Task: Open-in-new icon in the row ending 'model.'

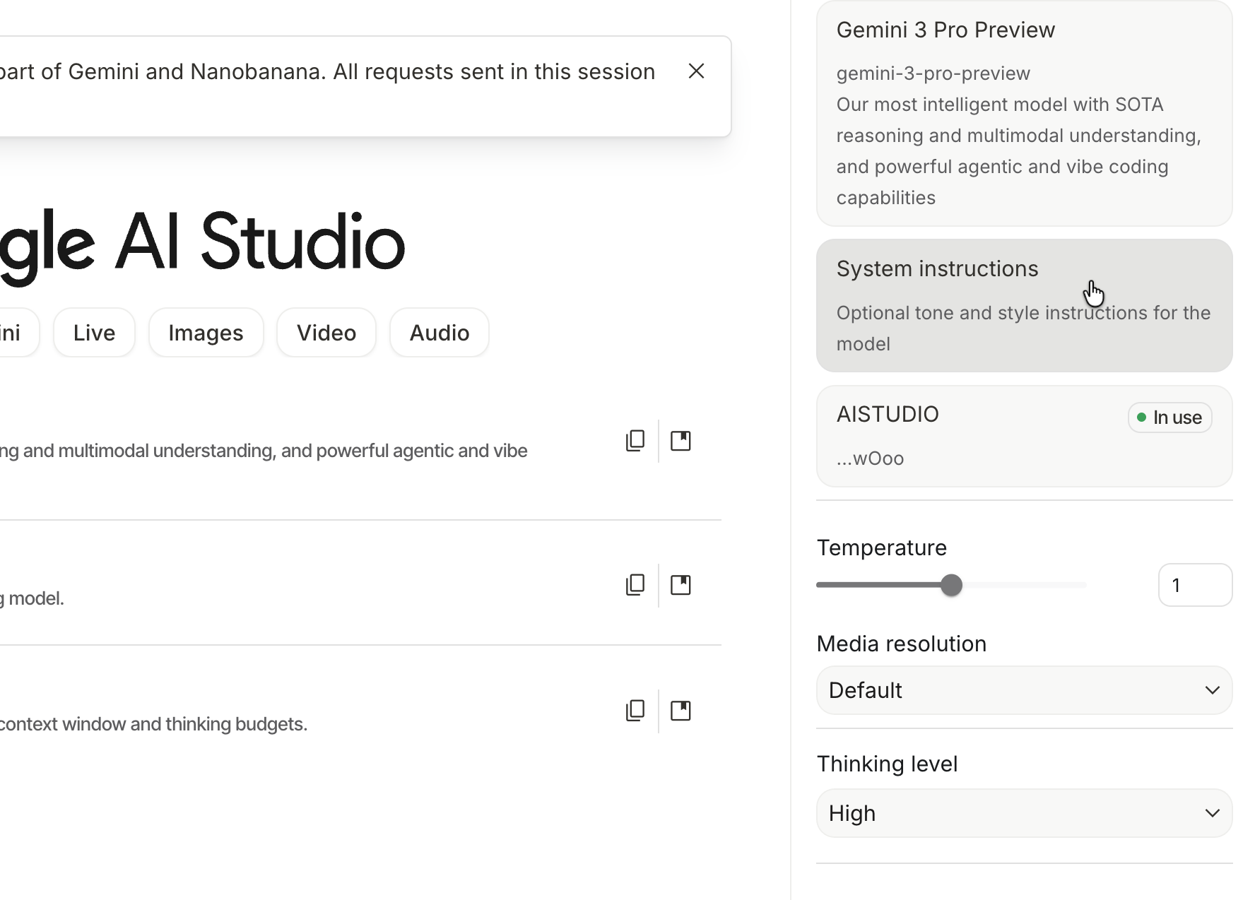Action: [680, 585]
